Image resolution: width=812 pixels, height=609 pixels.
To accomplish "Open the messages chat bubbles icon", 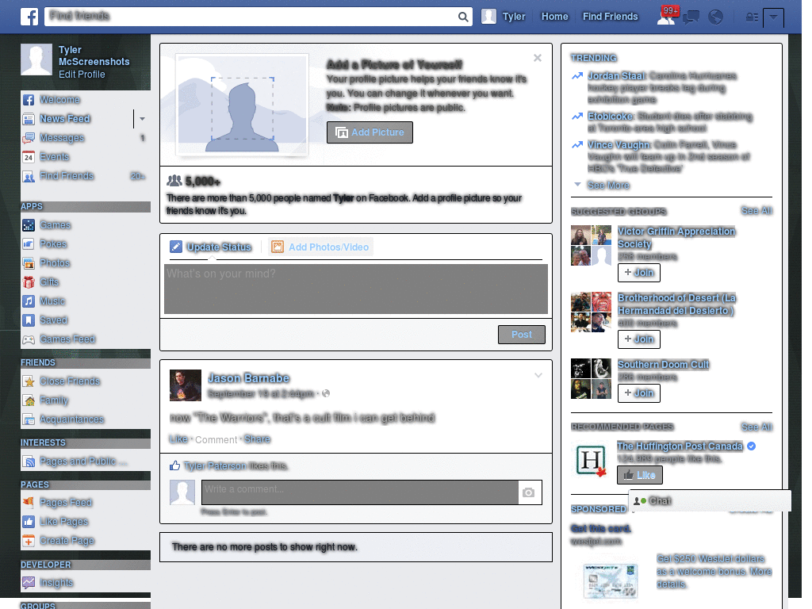I will tap(691, 17).
